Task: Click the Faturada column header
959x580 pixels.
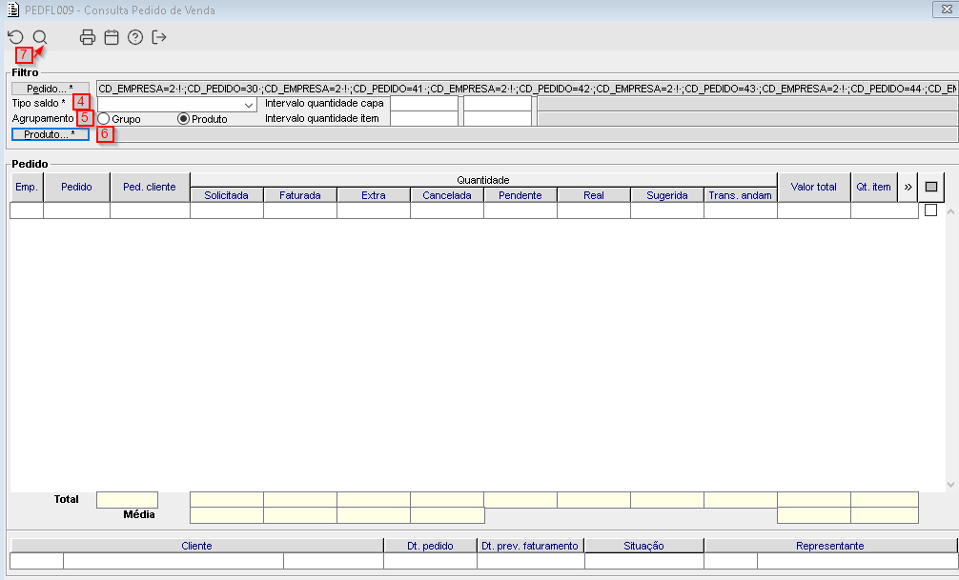Action: pyautogui.click(x=299, y=195)
